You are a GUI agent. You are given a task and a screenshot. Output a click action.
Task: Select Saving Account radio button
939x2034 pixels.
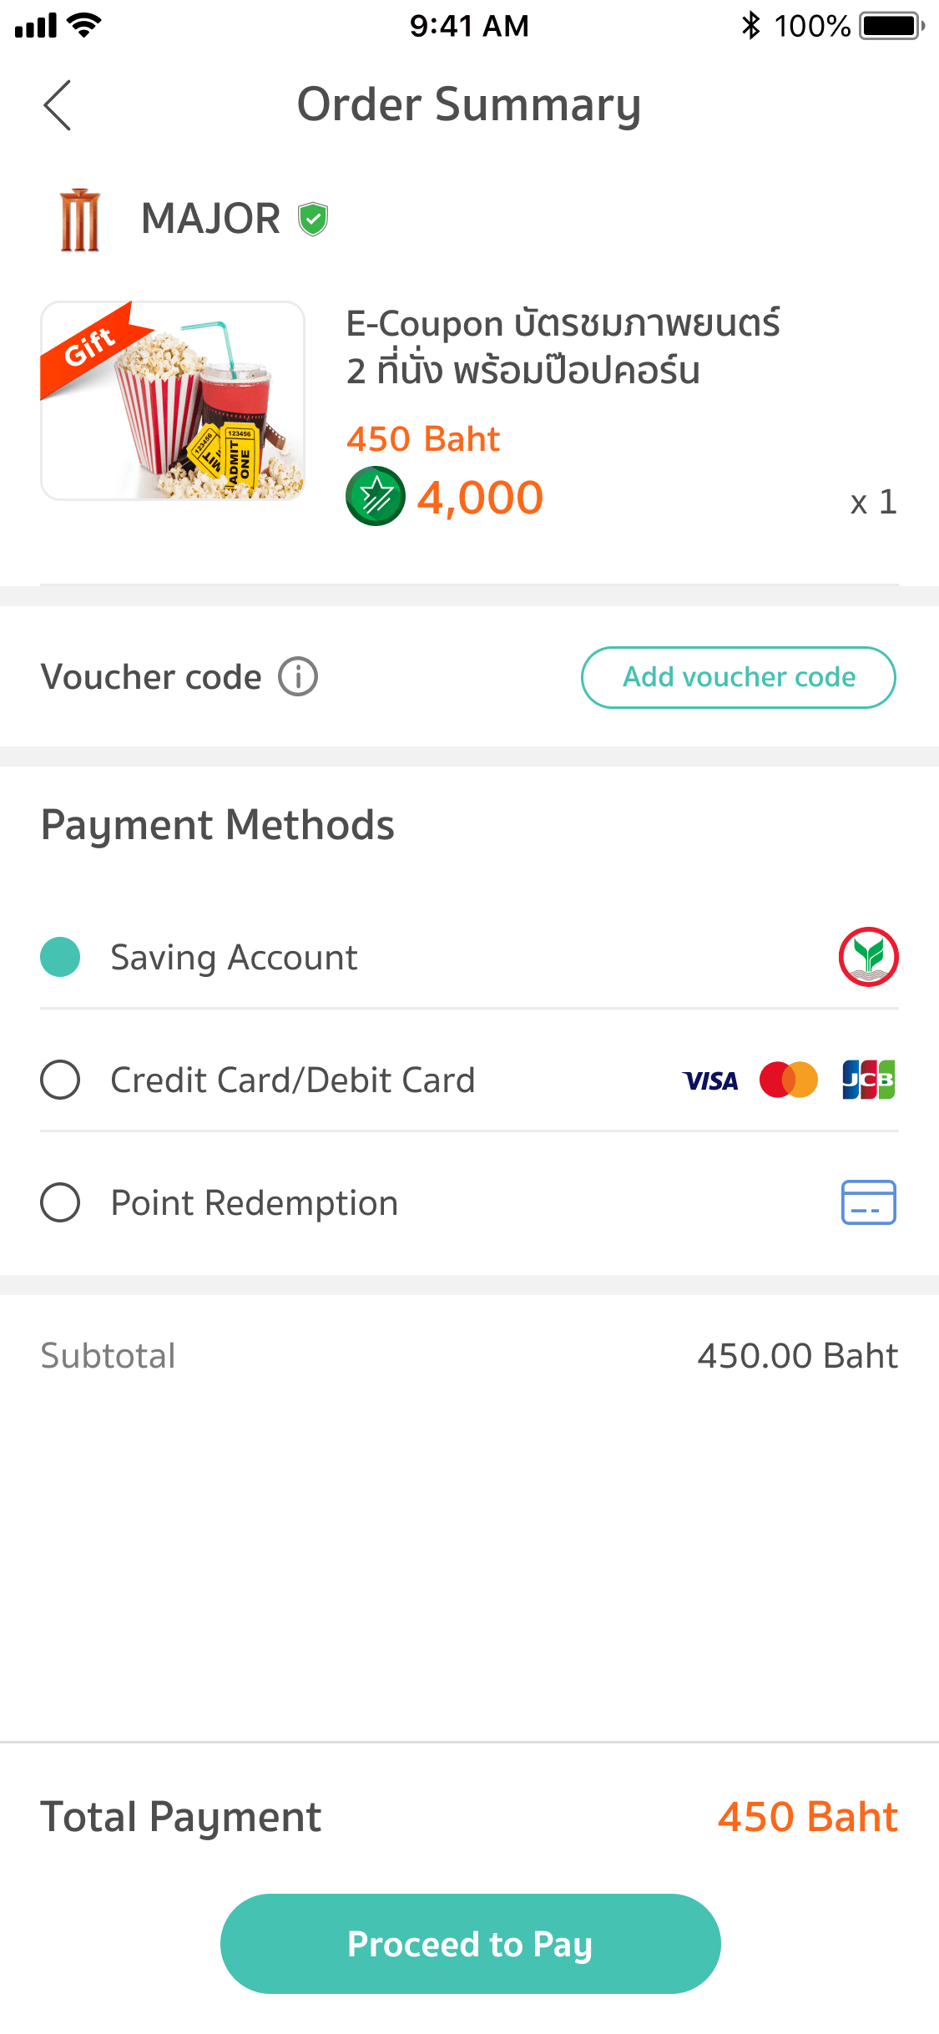click(60, 957)
